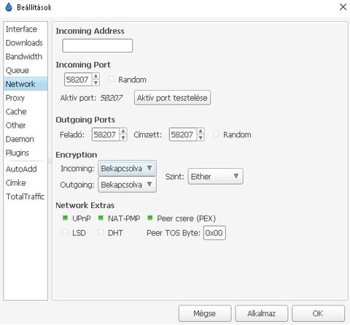
Task: Open the Outgoing encryption dropdown
Action: [x=127, y=185]
